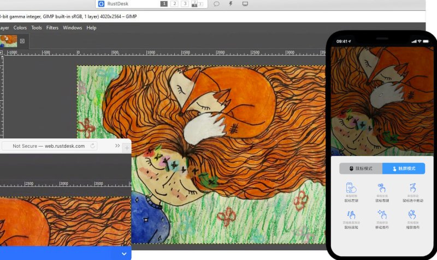The height and width of the screenshot is (260, 437).
Task: Switch to mouse mode (鼠标模式)
Action: (361, 168)
